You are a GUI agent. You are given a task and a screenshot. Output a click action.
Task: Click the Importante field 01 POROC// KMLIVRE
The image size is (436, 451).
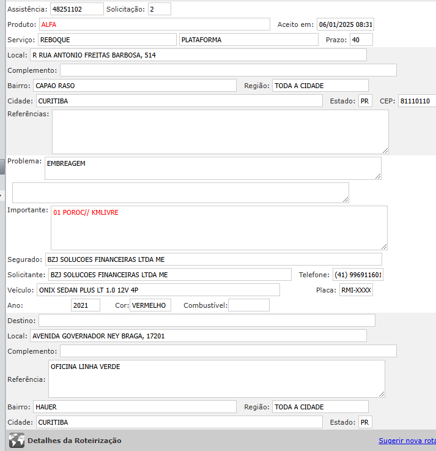coord(219,228)
